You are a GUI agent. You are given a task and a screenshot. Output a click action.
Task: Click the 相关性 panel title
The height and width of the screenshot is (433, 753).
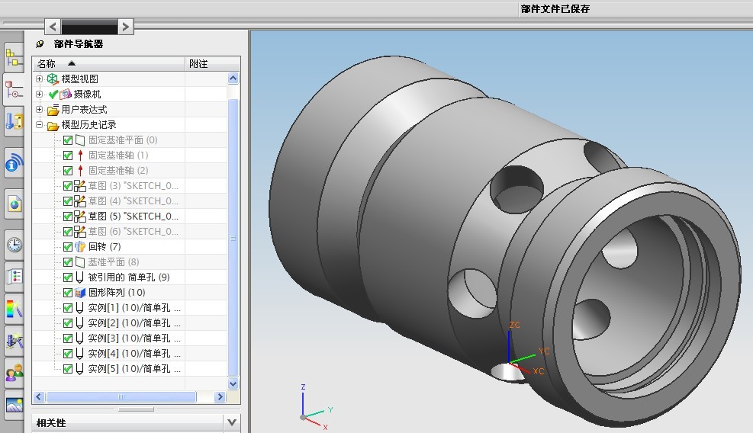pos(51,423)
